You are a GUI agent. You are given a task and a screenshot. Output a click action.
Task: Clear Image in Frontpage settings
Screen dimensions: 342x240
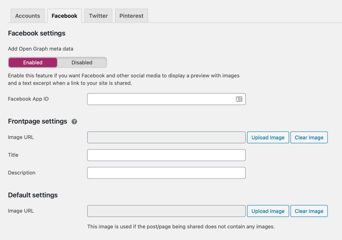click(x=309, y=137)
